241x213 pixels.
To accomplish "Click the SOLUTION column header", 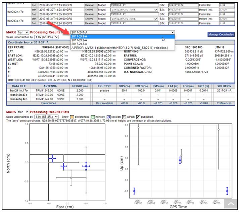I will click(224, 86).
